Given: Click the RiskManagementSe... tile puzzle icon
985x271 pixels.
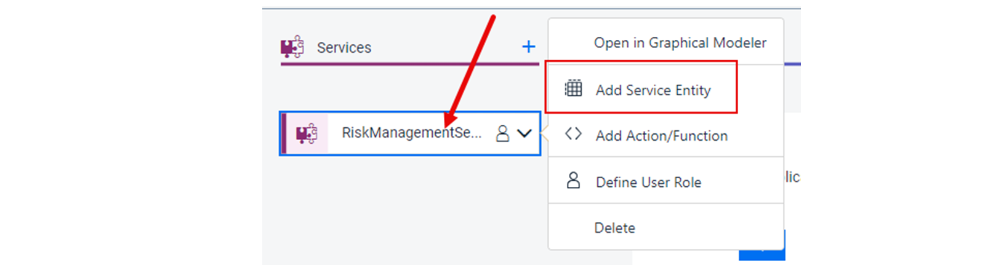Looking at the screenshot, I should point(307,133).
